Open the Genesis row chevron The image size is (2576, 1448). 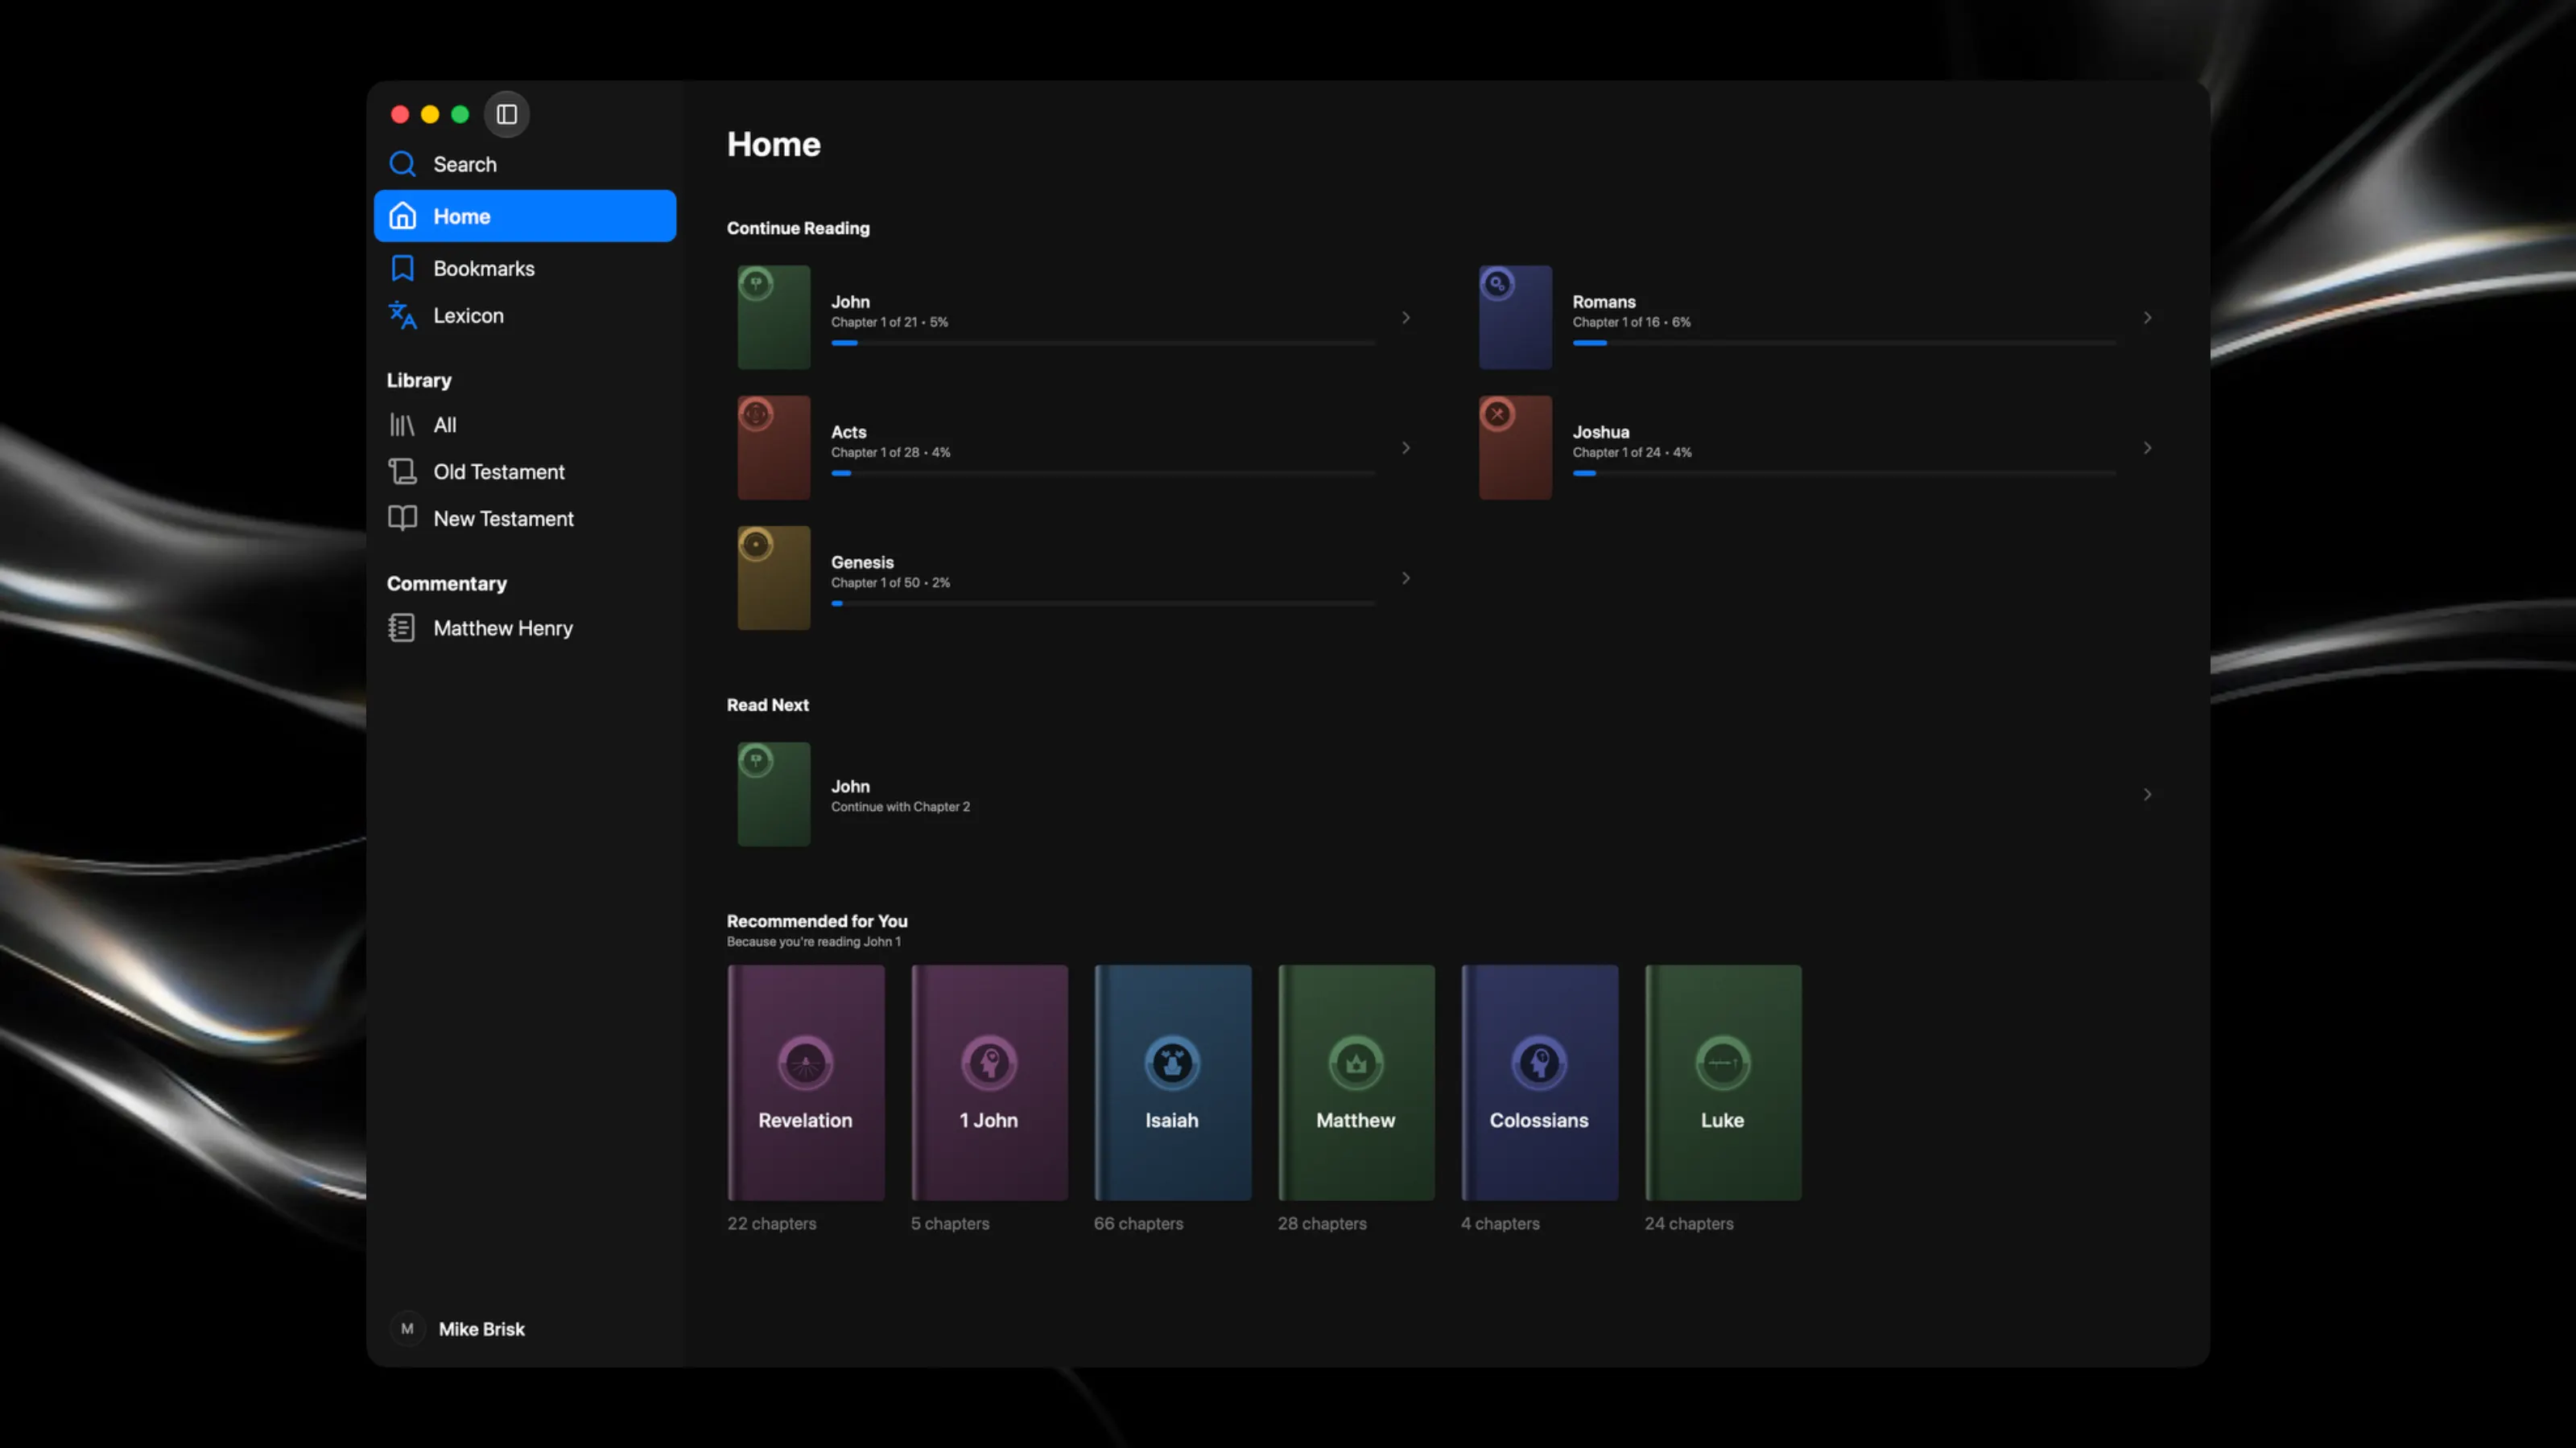1405,578
